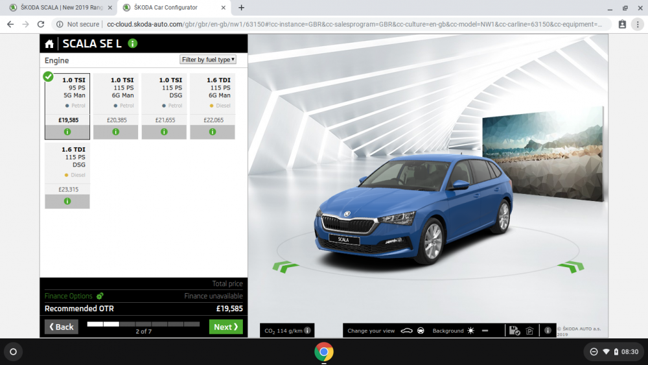This screenshot has width=648, height=365.
Task: Click the £23,315 engine price
Action: click(68, 189)
